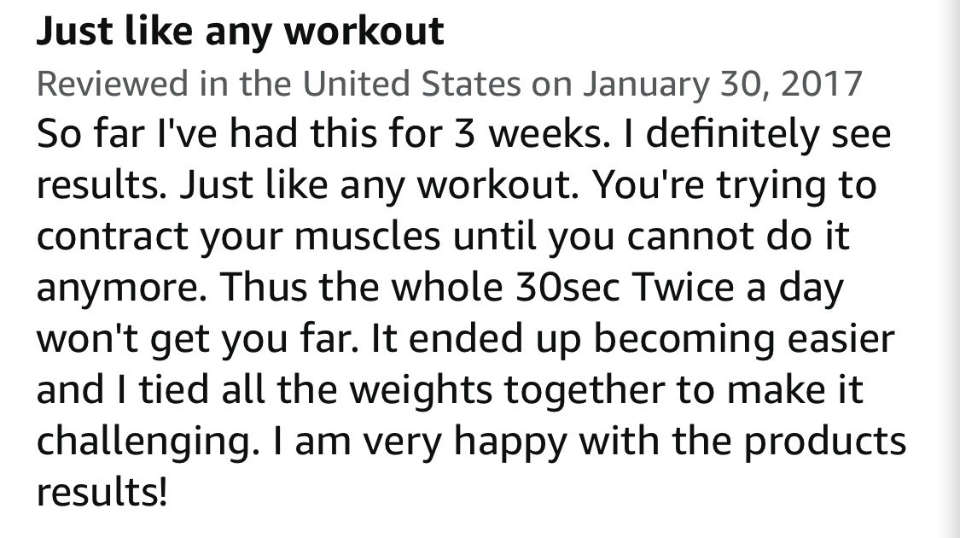Click the words 'becoming easier' in the review
Image resolution: width=960 pixels, height=538 pixels.
pyautogui.click(x=744, y=339)
